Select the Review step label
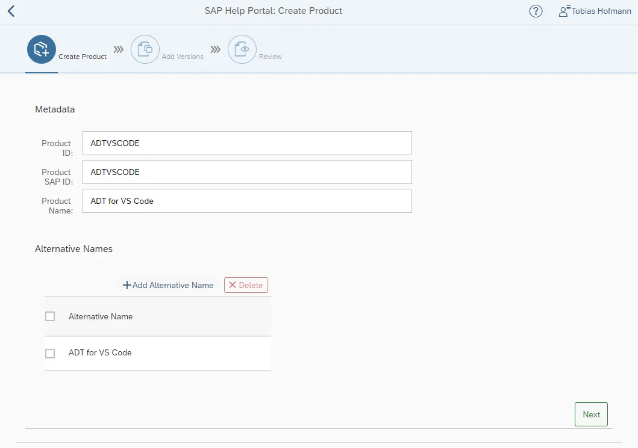638x448 pixels. point(271,57)
